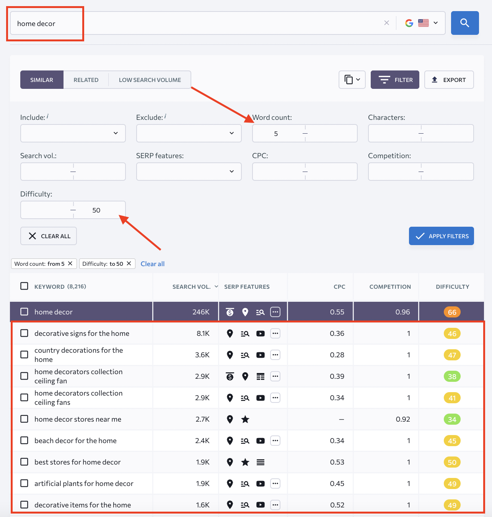Click shopping ads icon in home decor row
This screenshot has width=492, height=517.
click(x=230, y=312)
